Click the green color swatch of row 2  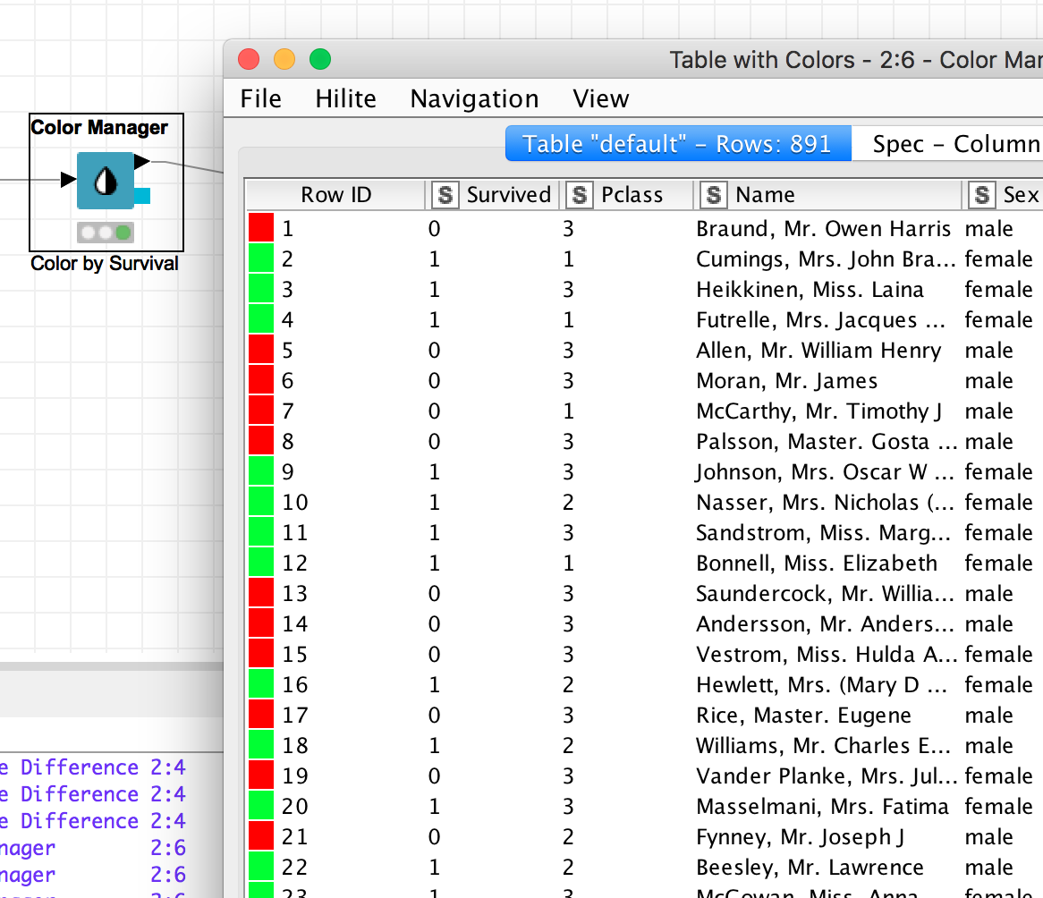coord(261,258)
